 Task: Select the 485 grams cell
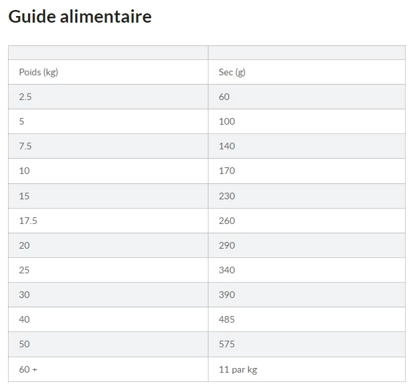coord(226,319)
